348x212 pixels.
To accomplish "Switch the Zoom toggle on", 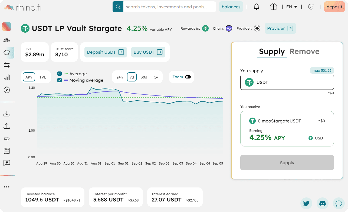I will coord(188,77).
